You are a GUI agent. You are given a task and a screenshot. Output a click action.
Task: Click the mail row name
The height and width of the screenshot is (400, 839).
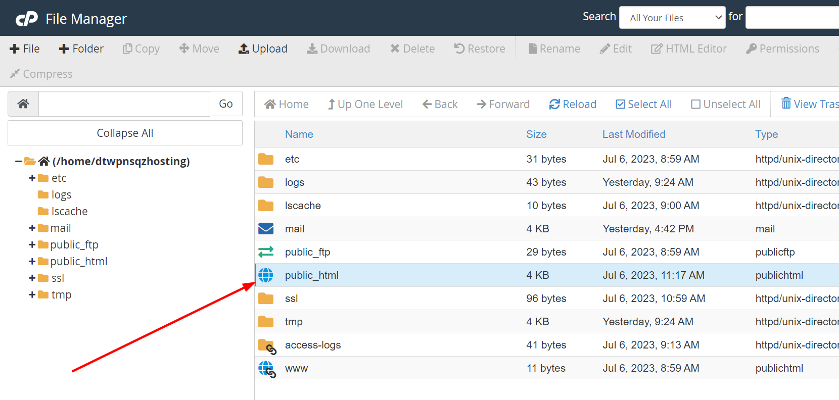295,229
